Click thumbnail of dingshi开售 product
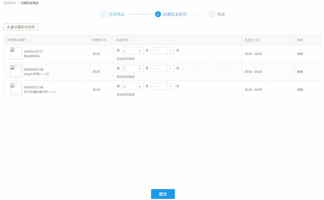Viewport: 324px width, 200px height. [16, 71]
